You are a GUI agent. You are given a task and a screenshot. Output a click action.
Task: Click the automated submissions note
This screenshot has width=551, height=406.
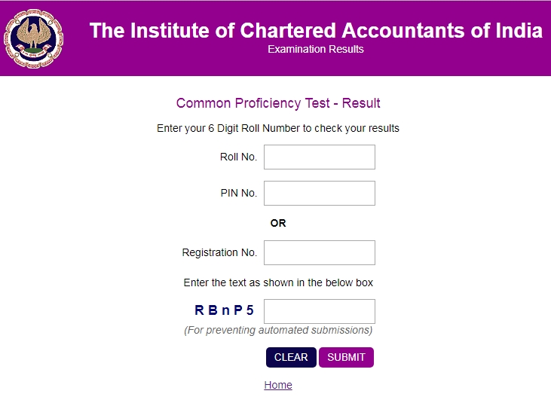(x=278, y=330)
